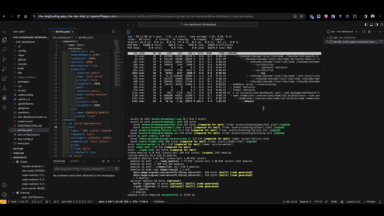
Task: Open the launch profile dropdown beside the plus
Action: point(360,31)
